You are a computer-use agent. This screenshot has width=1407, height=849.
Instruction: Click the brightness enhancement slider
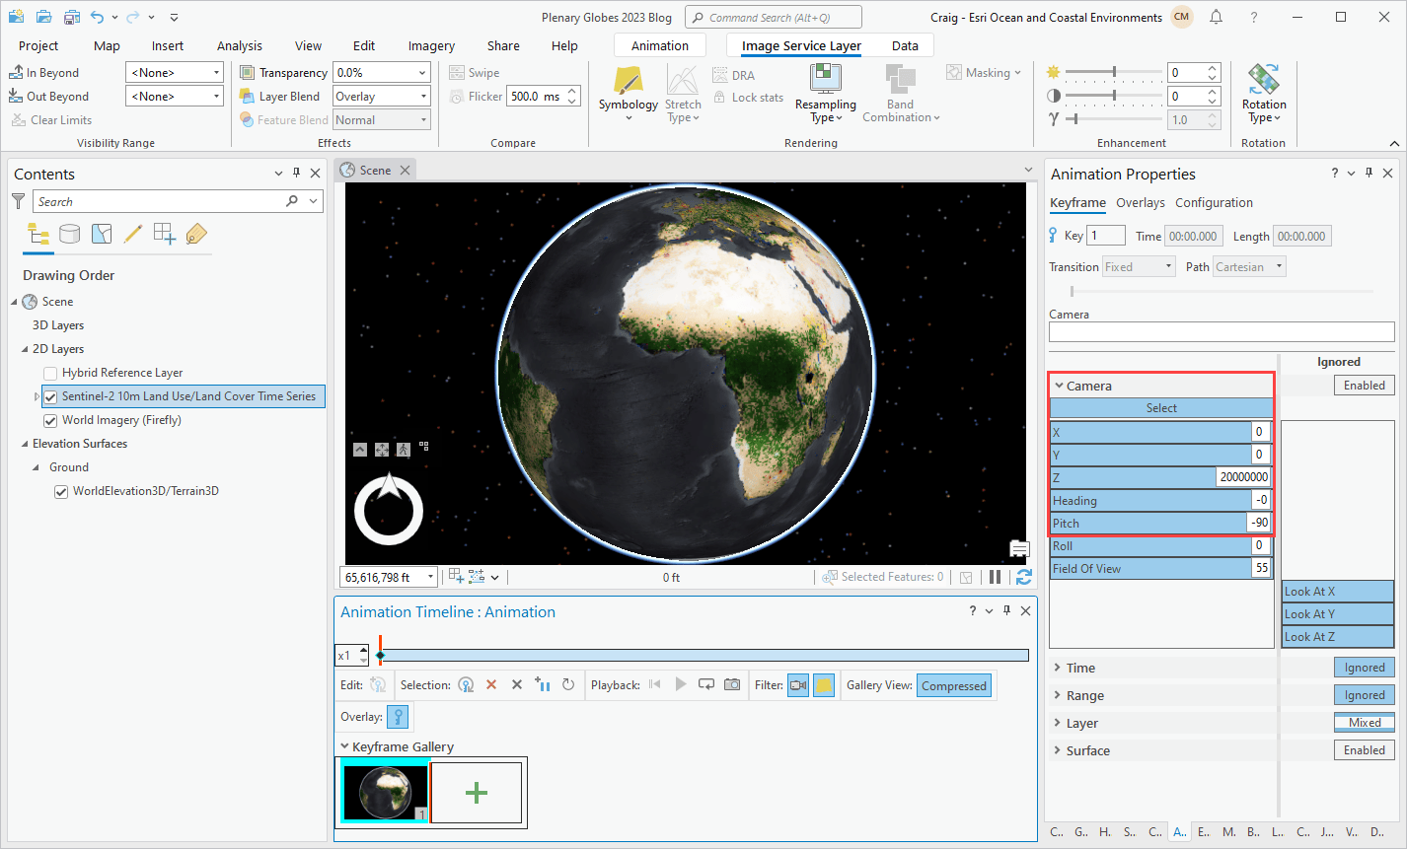pos(1114,73)
